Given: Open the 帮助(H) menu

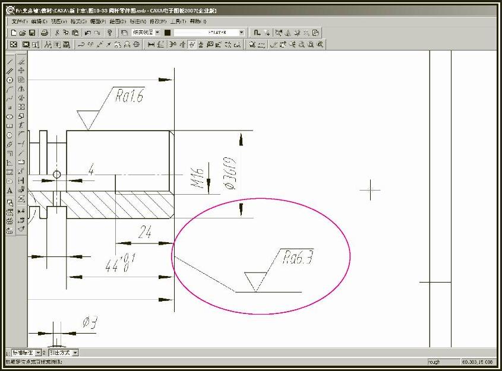Looking at the screenshot, I should click(x=198, y=21).
